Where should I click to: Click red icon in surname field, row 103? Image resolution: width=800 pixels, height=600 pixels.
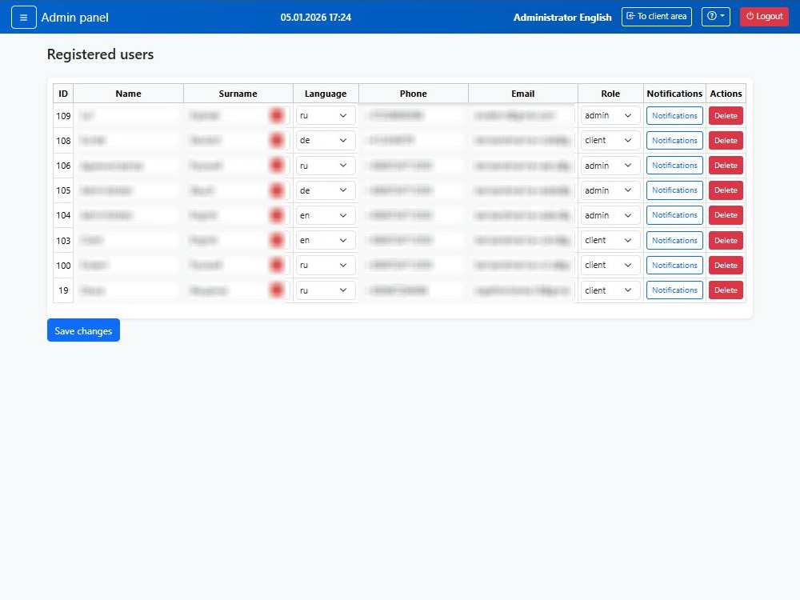(x=277, y=240)
